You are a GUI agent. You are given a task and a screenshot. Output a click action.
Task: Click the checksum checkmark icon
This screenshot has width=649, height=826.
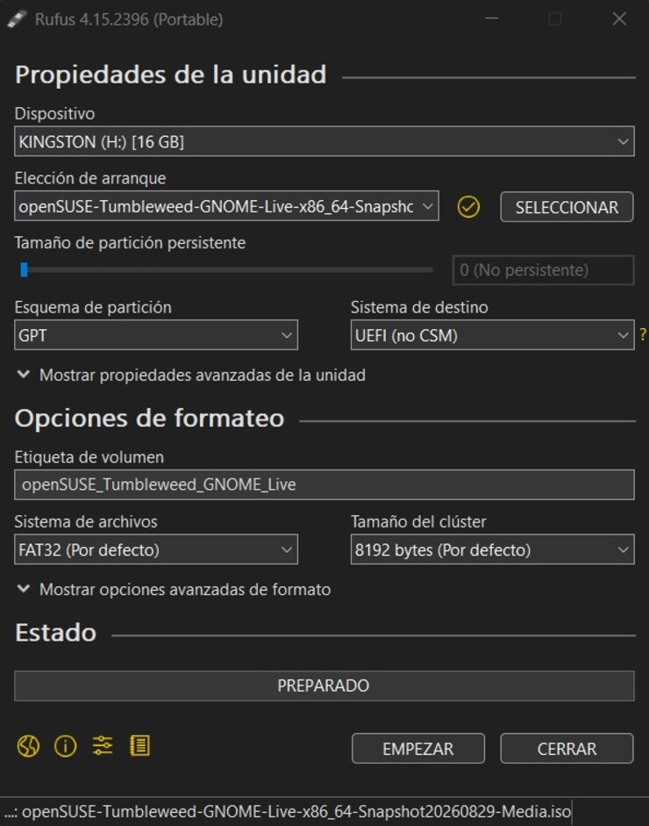(x=468, y=207)
